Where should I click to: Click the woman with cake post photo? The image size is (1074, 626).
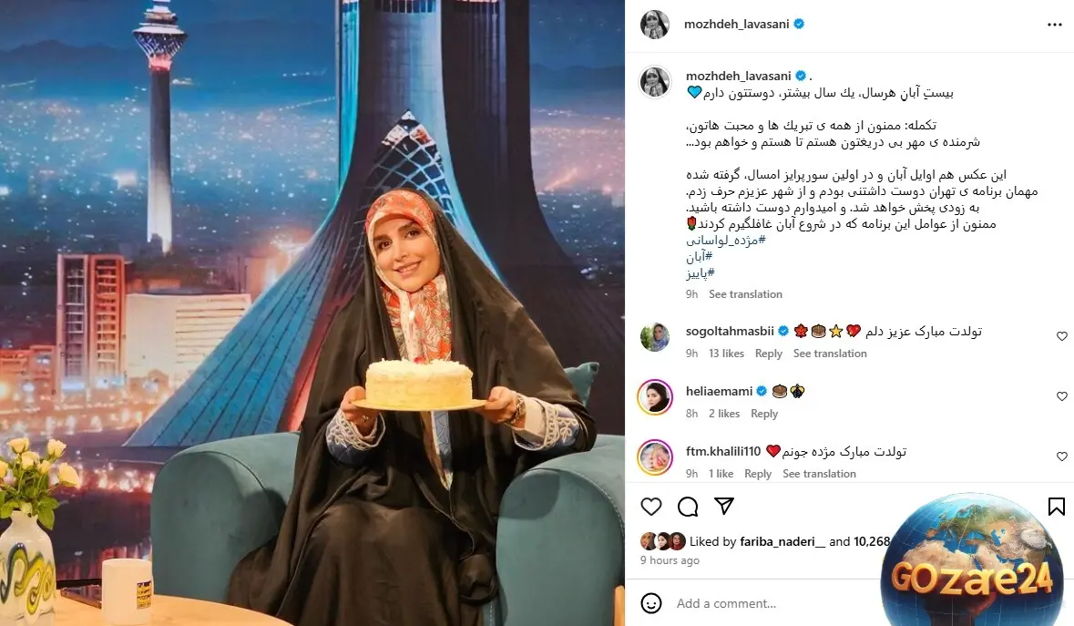point(312,313)
